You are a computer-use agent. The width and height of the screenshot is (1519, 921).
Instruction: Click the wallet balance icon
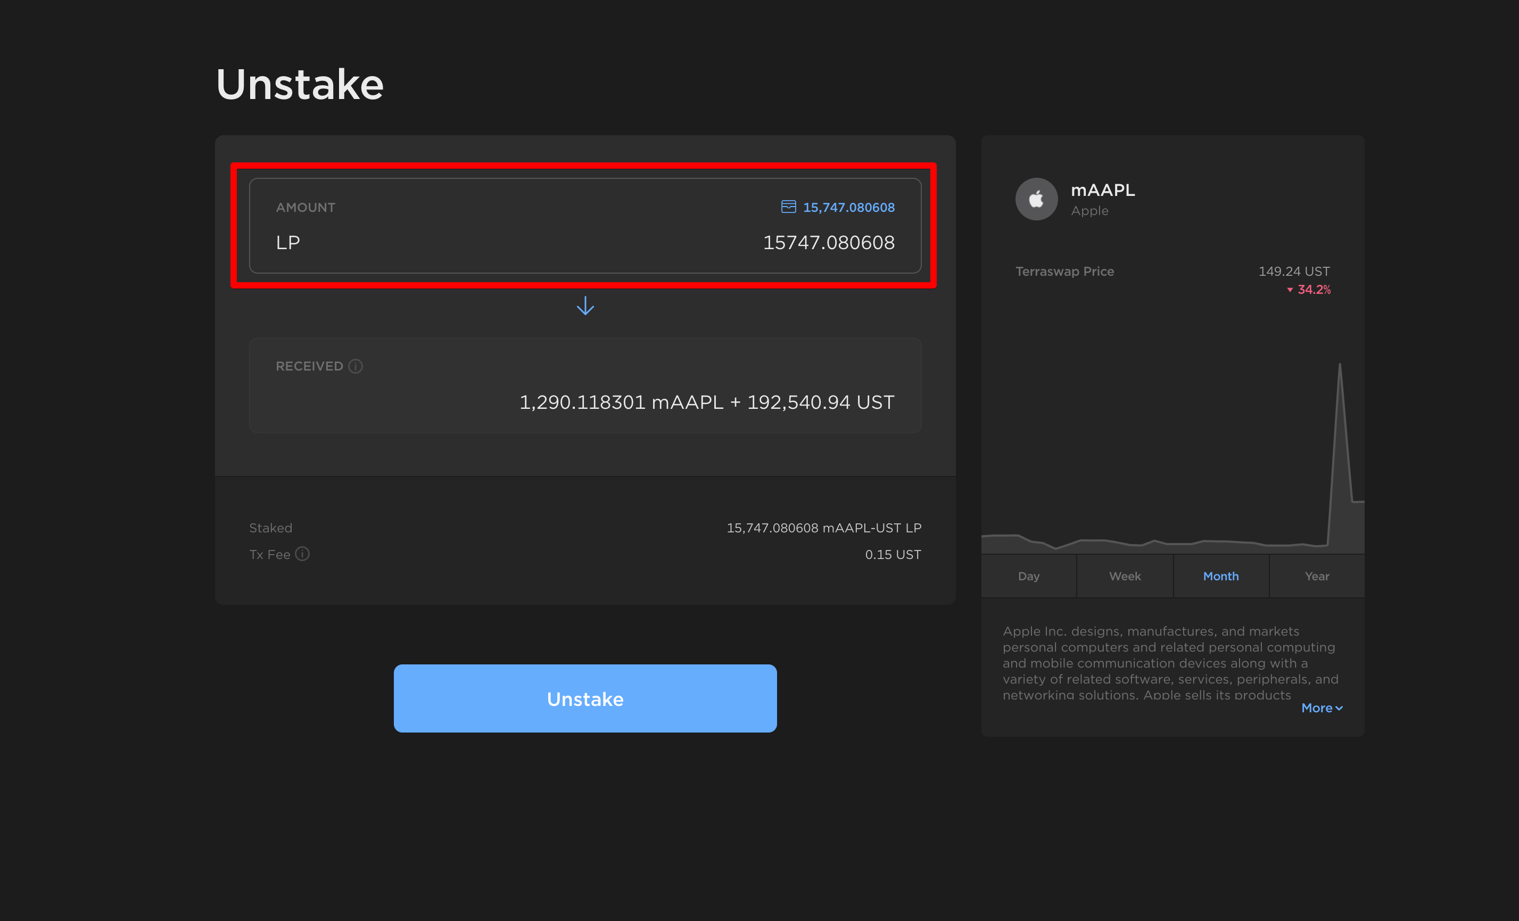pyautogui.click(x=788, y=207)
